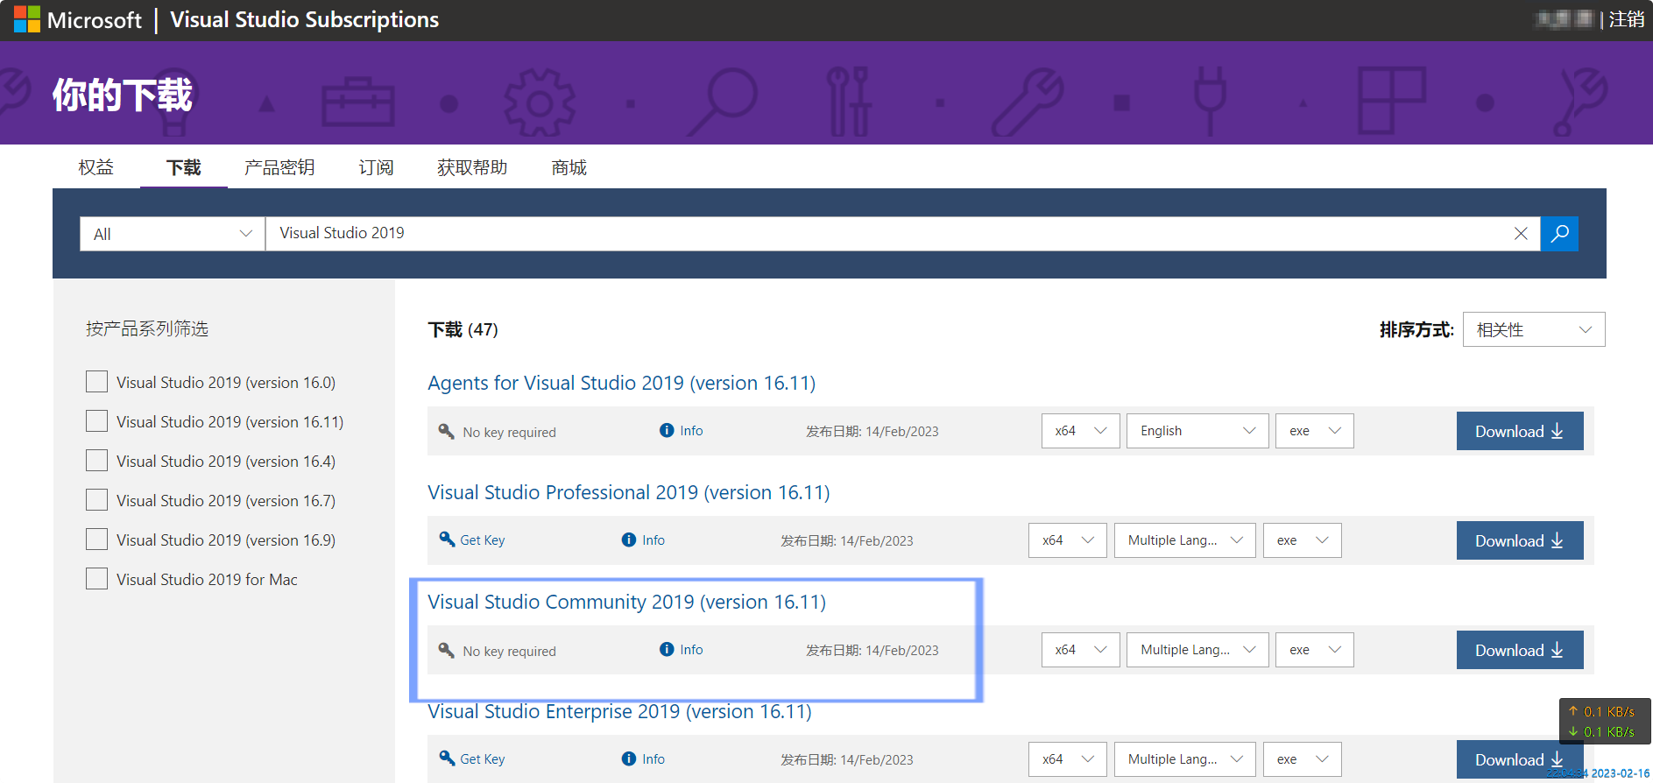Image resolution: width=1653 pixels, height=783 pixels.
Task: Click the 按产品系列筛选 filter heading
Action: point(147,328)
